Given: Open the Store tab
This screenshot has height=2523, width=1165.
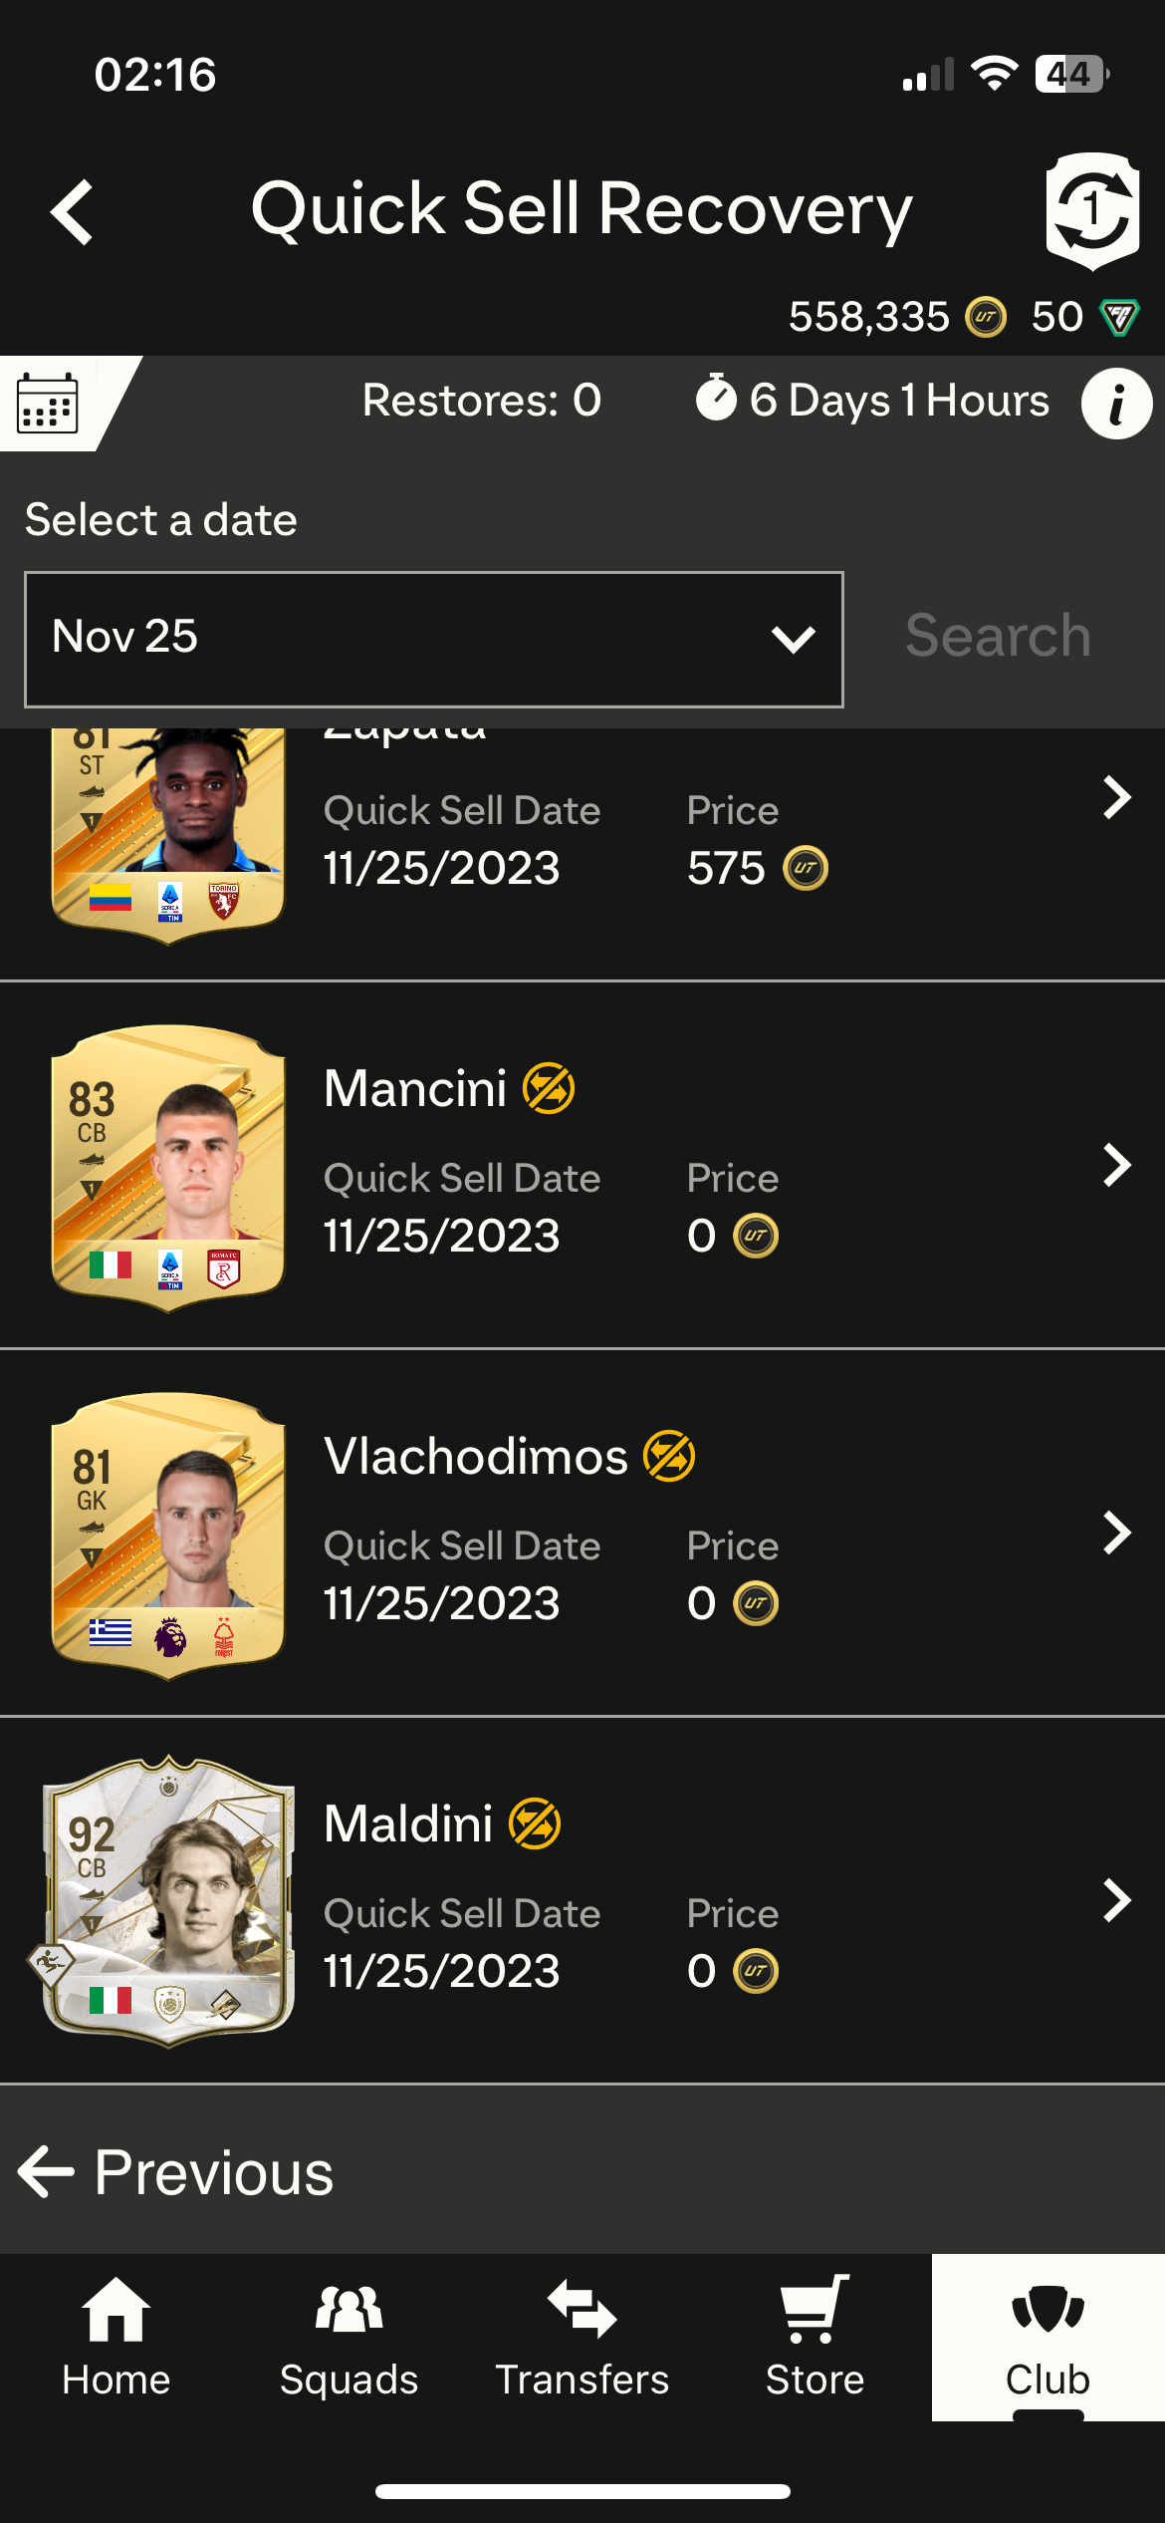Looking at the screenshot, I should pos(815,2337).
